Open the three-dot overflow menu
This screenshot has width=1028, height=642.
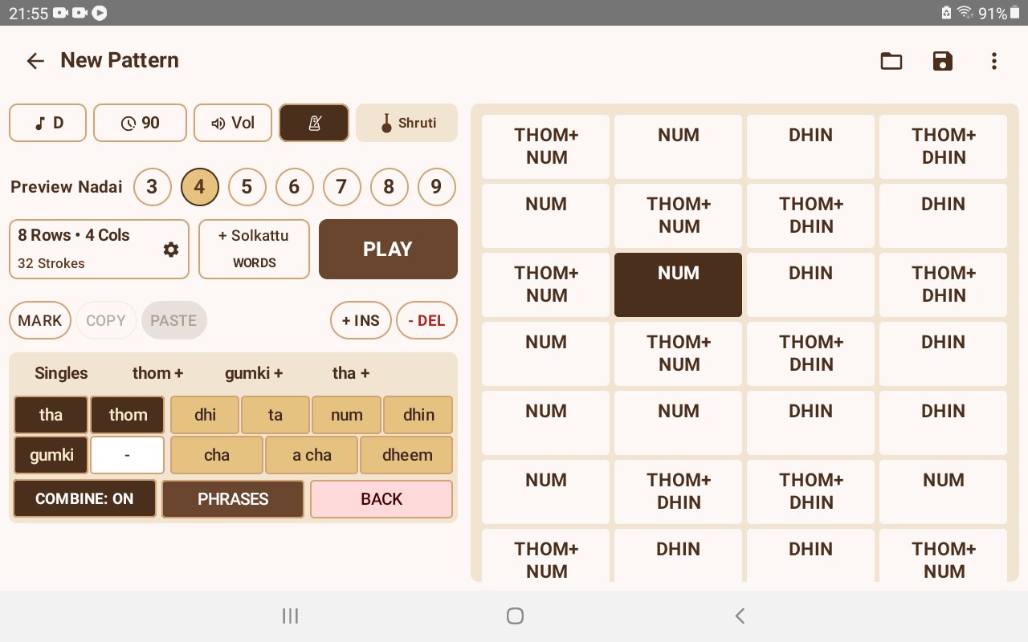pyautogui.click(x=994, y=61)
